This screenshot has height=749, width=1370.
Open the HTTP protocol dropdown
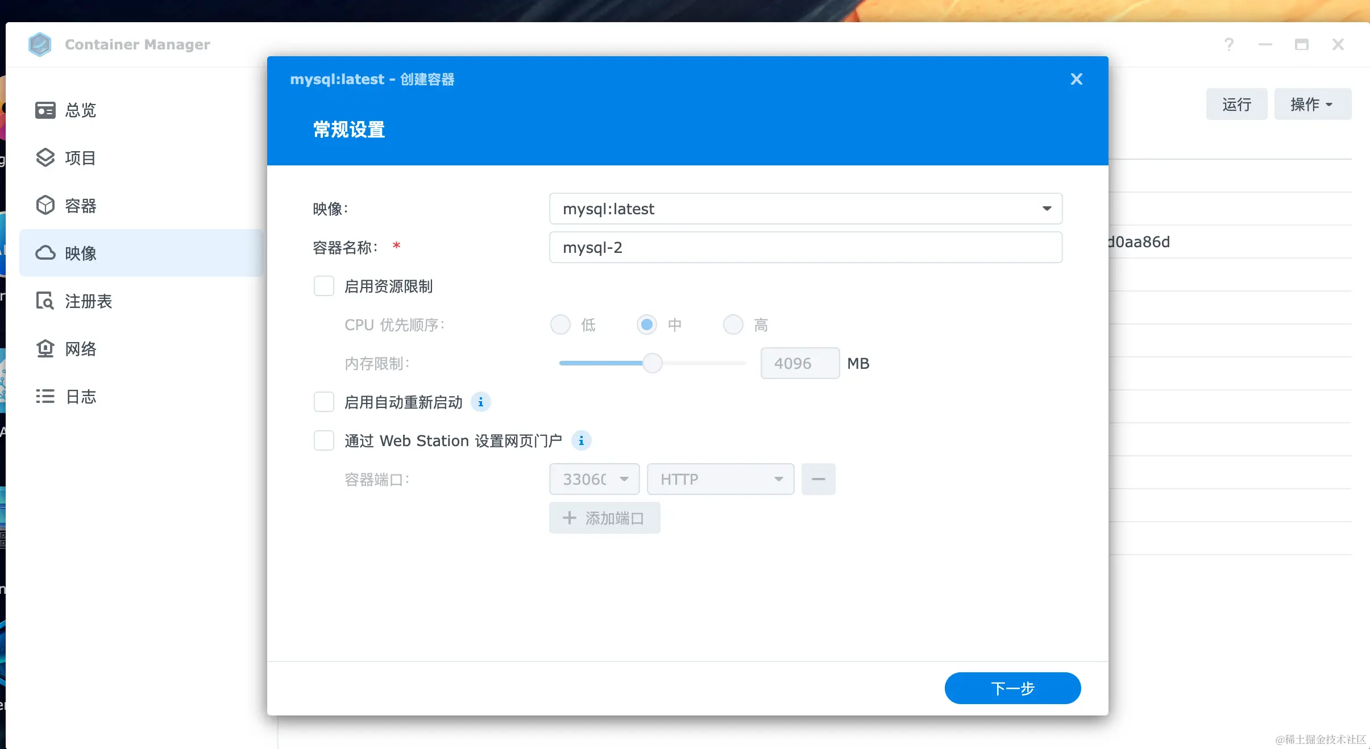pos(720,480)
